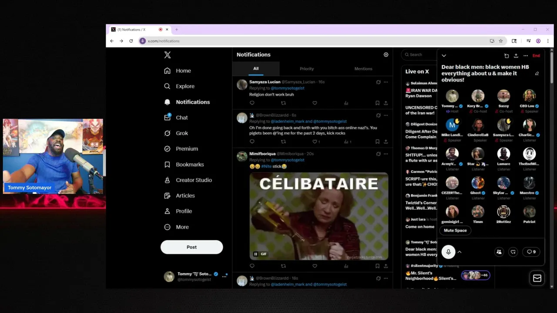The width and height of the screenshot is (557, 313).
Task: Open Chrome three-dot menu
Action: pyautogui.click(x=548, y=41)
